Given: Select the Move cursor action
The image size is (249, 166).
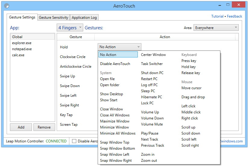Looking at the screenshot, I should pyautogui.click(x=191, y=88).
